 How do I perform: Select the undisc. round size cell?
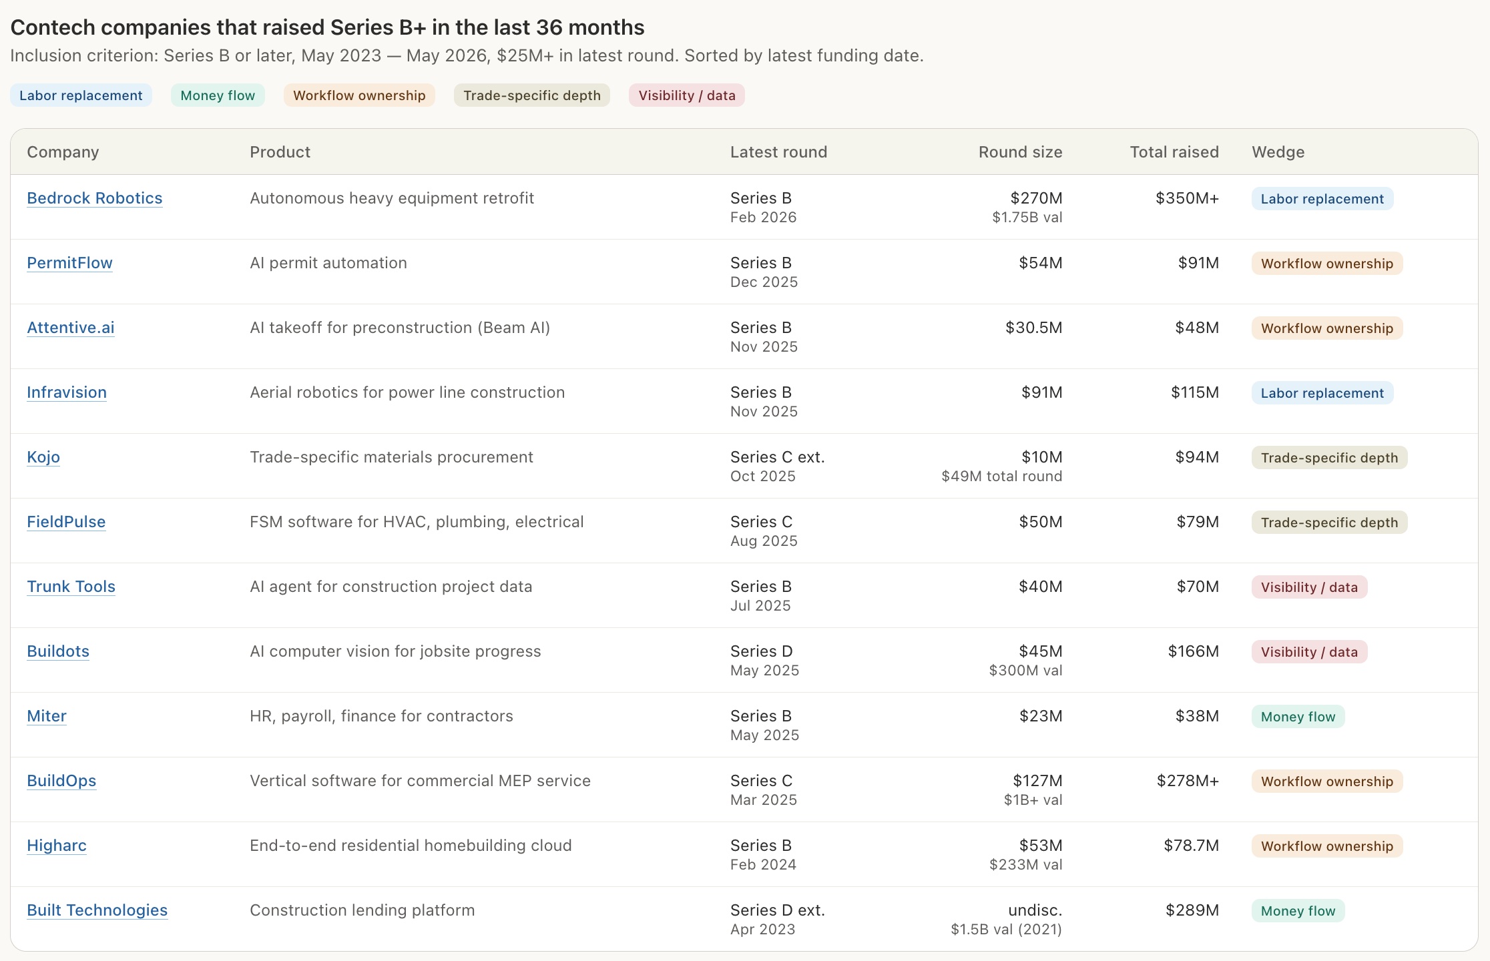click(1035, 910)
